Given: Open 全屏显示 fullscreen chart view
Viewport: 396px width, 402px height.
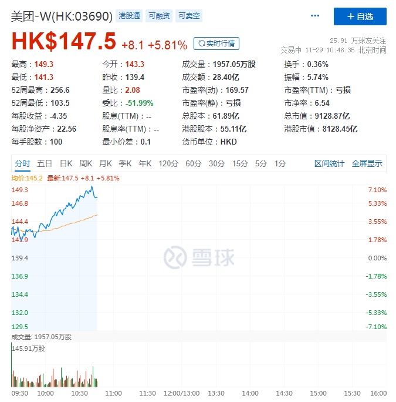Looking at the screenshot, I should pyautogui.click(x=367, y=163).
